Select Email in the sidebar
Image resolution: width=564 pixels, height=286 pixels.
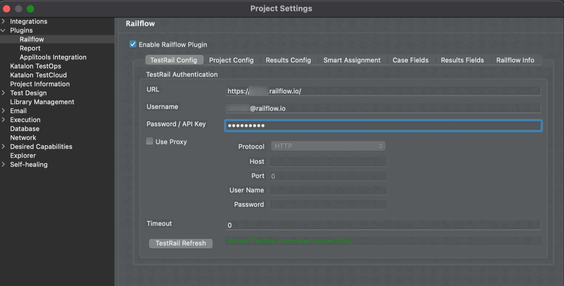(18, 111)
